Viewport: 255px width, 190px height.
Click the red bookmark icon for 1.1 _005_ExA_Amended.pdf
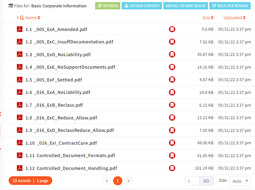[172, 29]
